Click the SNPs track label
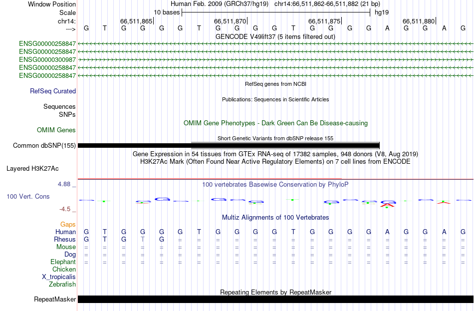Screen dimensions: 474x311 [x=67, y=115]
